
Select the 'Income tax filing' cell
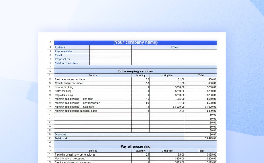click(x=93, y=87)
